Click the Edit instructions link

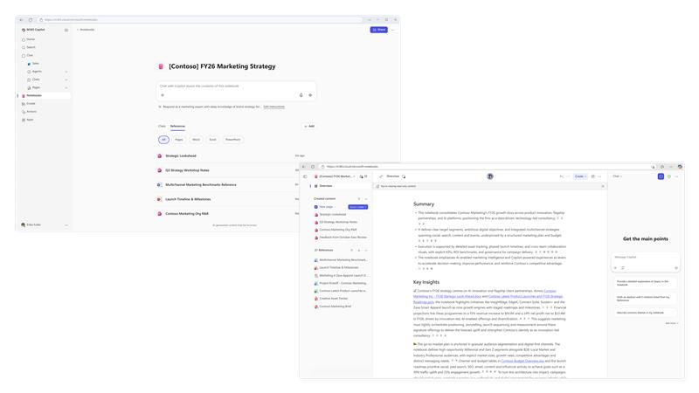pos(273,107)
